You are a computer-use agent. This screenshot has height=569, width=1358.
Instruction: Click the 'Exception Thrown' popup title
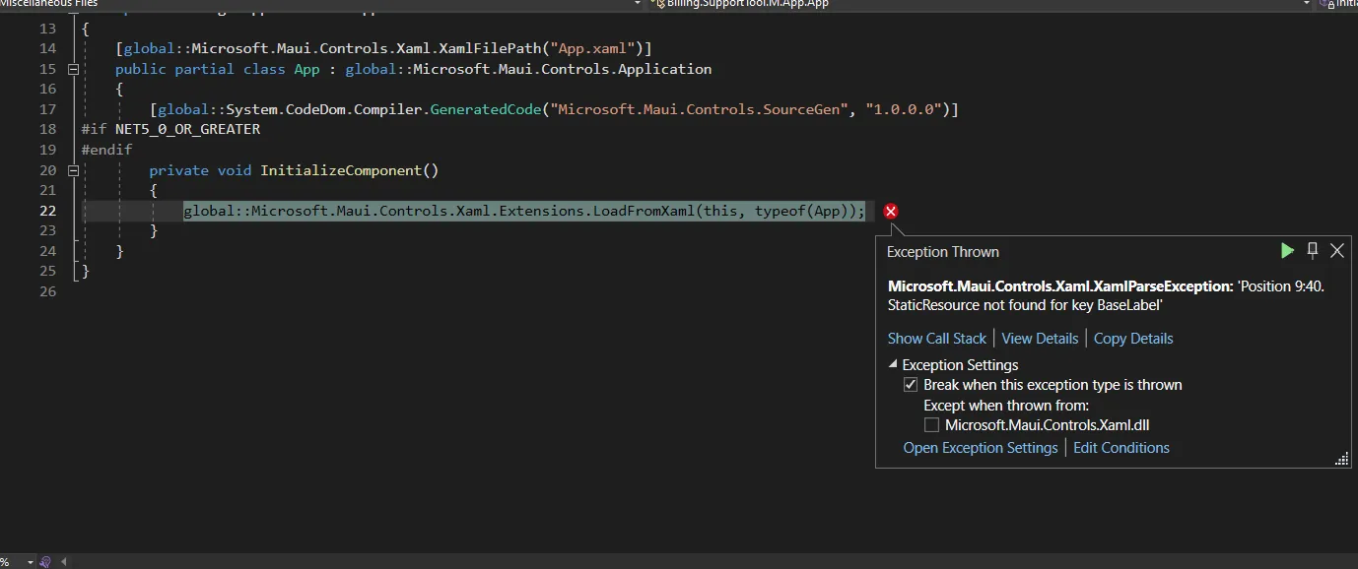click(943, 252)
